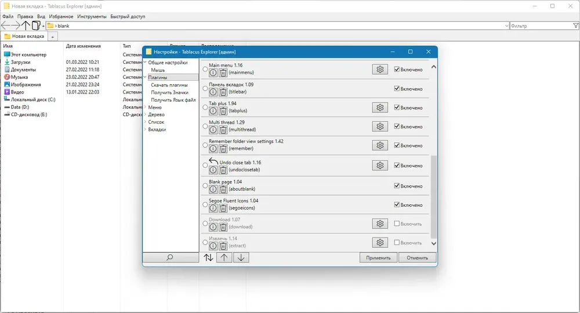Move selected plugin down with arrow button
Screen dimensions: 580x313
coord(241,257)
